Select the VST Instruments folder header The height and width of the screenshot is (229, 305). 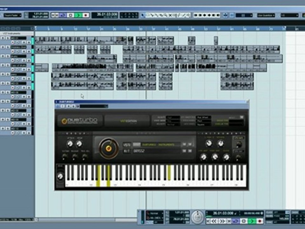[17, 33]
